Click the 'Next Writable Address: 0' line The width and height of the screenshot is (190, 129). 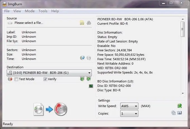pyautogui.click(x=115, y=64)
